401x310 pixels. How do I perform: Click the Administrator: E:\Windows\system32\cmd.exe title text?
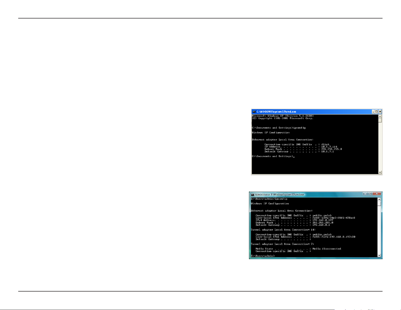[x=280, y=195]
